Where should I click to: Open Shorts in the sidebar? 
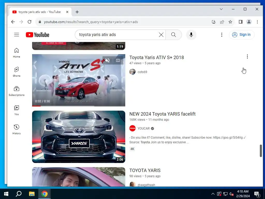point(17,72)
